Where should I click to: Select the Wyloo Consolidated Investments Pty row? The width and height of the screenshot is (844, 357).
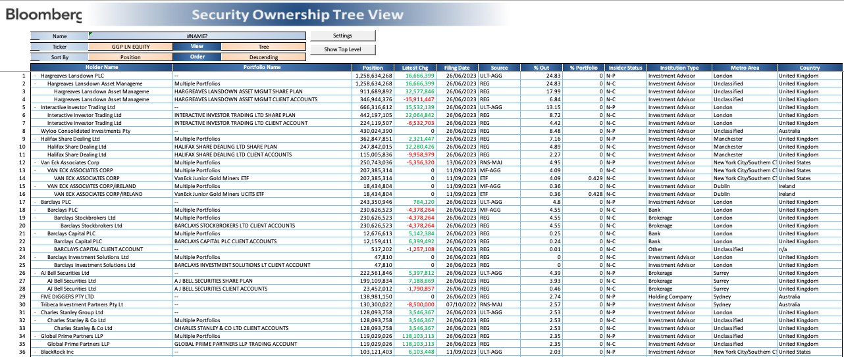pos(437,131)
